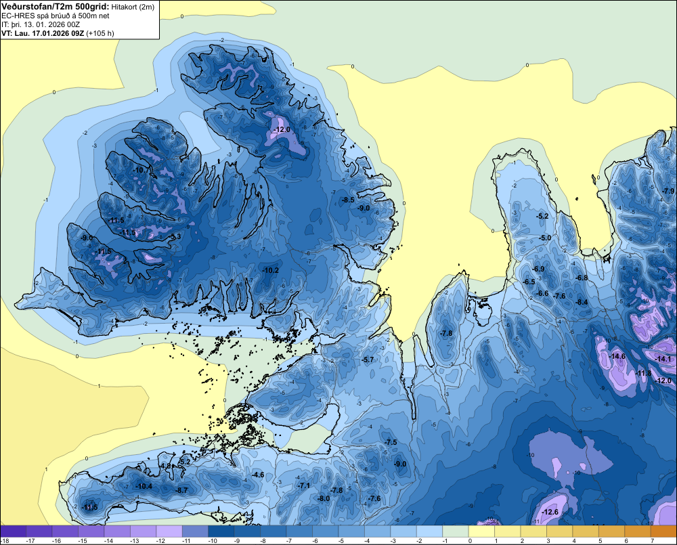This screenshot has width=677, height=545.
Task: Click the "-10.7" temperature value on the map
Action: (141, 170)
